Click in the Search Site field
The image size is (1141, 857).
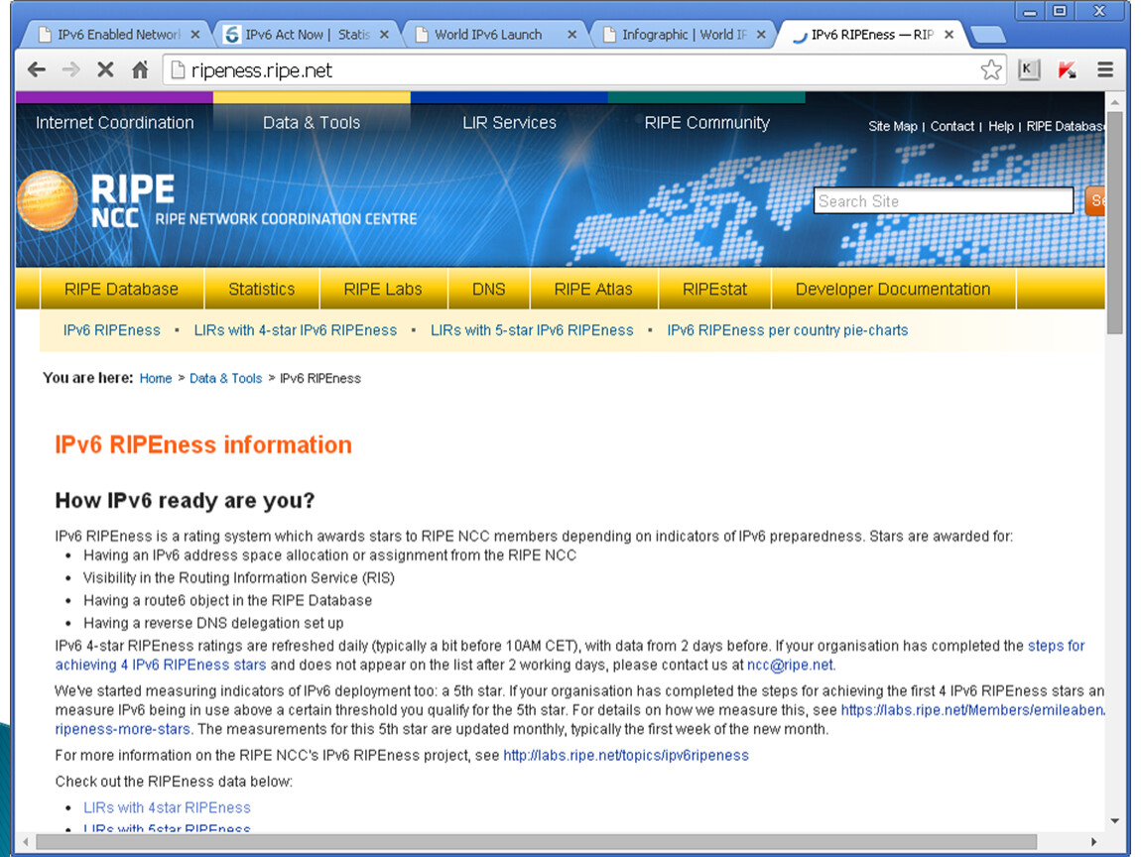(x=943, y=201)
